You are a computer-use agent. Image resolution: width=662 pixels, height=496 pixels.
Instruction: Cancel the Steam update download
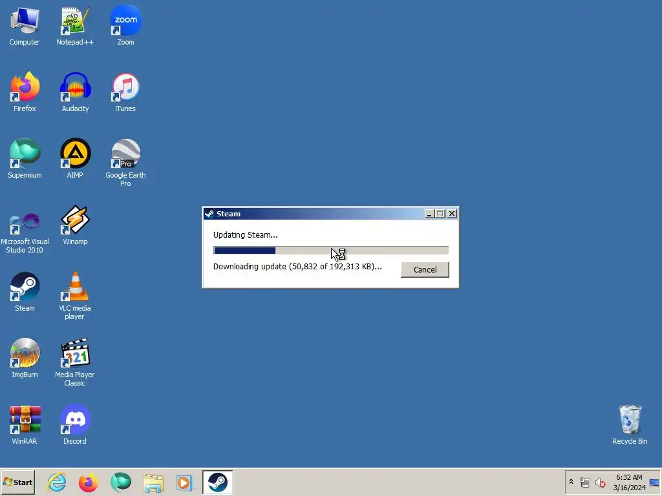425,269
